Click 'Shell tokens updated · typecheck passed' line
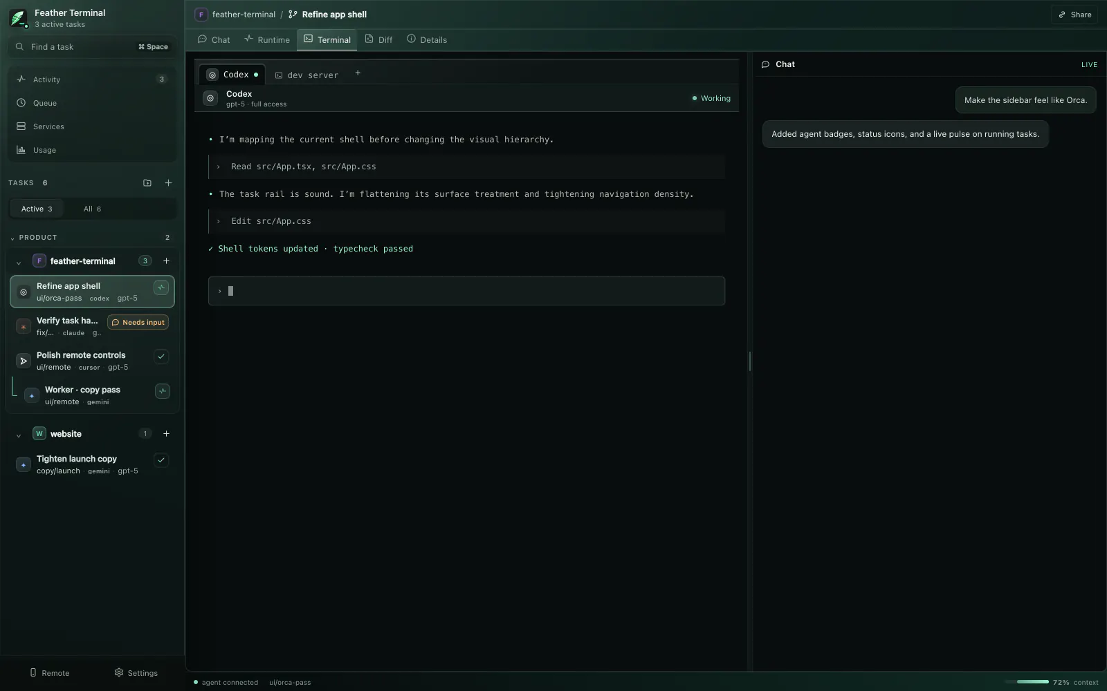 tap(310, 249)
